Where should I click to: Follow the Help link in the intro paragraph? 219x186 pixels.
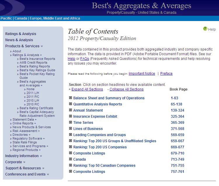71,59
